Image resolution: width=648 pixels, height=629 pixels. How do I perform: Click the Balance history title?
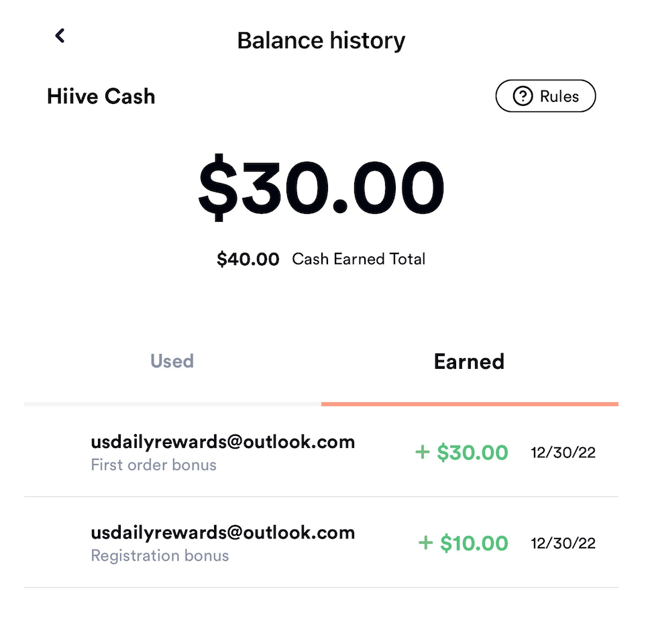(321, 41)
